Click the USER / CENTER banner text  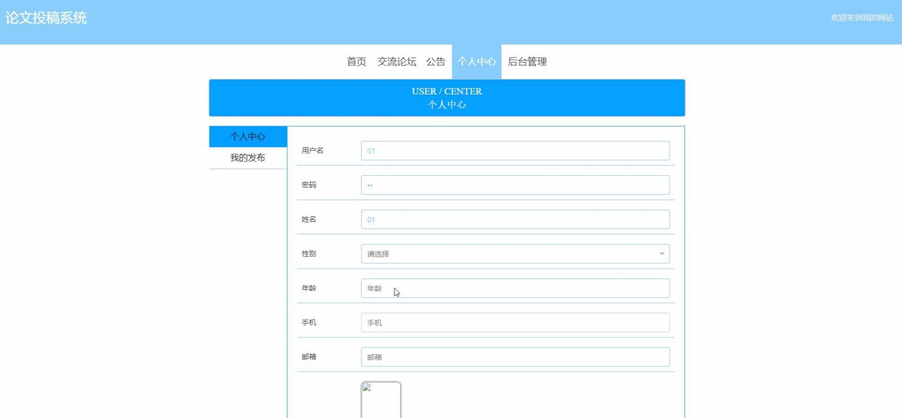[447, 91]
